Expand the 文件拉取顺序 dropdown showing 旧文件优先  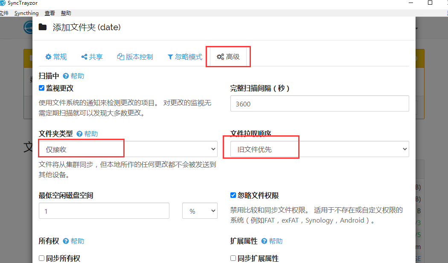point(319,149)
